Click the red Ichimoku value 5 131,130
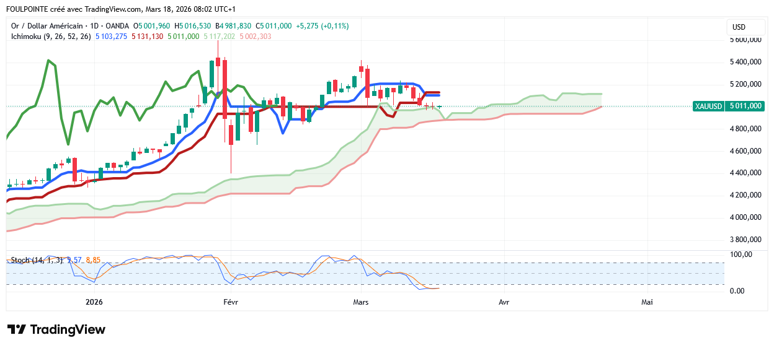 [x=148, y=37]
